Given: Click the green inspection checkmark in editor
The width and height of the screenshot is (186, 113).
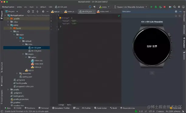Looking at the screenshot, I should 119,16.
